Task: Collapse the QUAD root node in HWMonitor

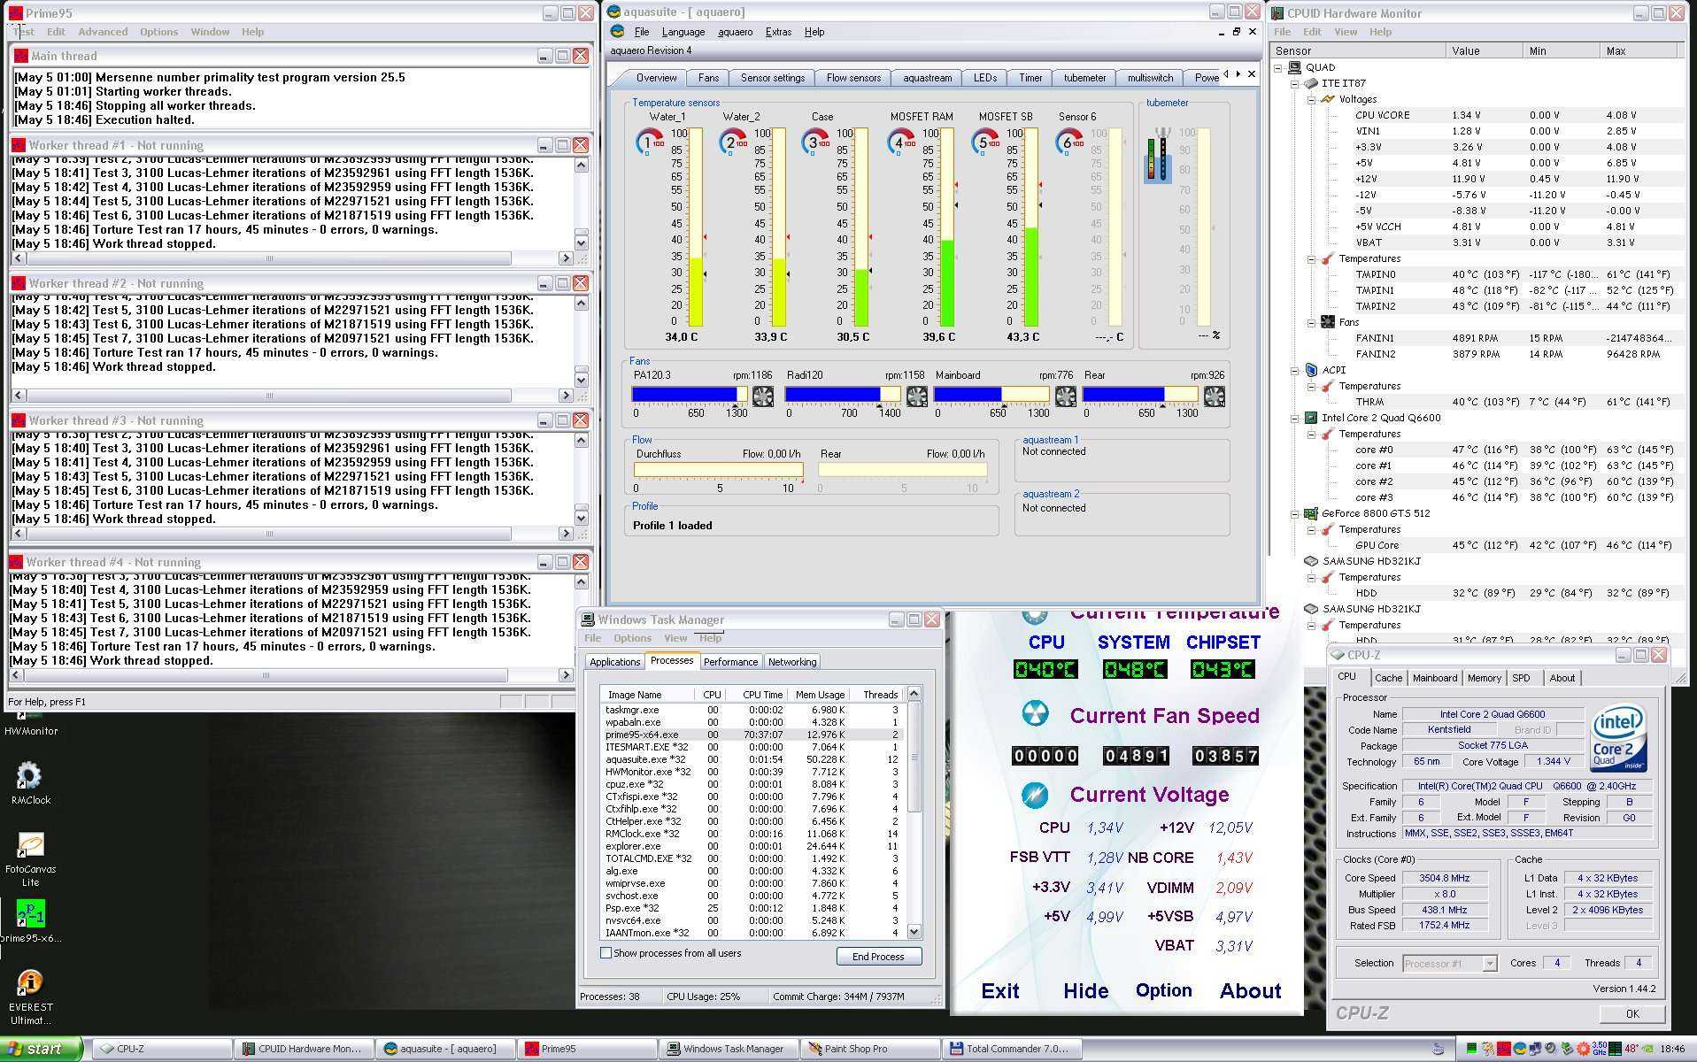Action: tap(1278, 67)
